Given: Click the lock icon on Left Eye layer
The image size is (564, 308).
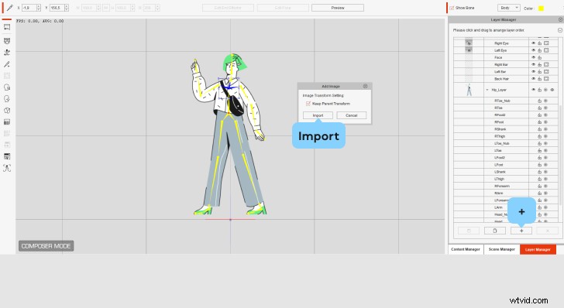Looking at the screenshot, I should pos(539,50).
